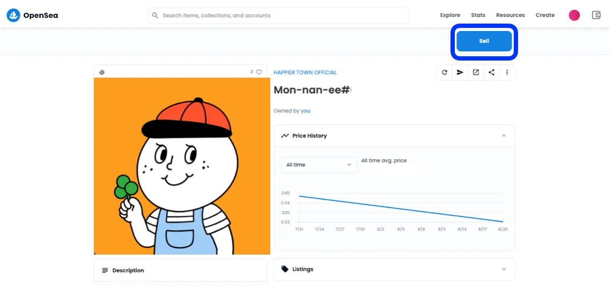
Task: Open the All time range dropdown
Action: (x=320, y=165)
